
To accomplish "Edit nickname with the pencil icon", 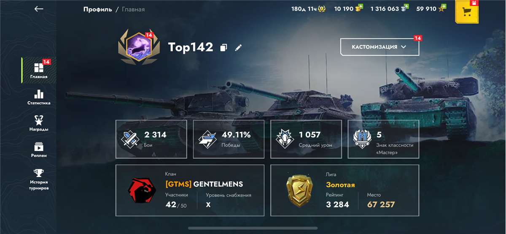I will 239,48.
